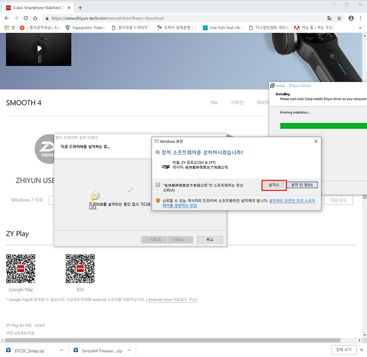Select the 3-Axis Smartphone Stabilizer tab
Screen dimensions: 367x357
pyautogui.click(x=38, y=8)
